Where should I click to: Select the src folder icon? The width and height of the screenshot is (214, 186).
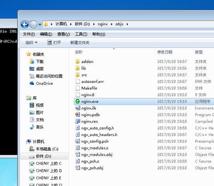78,75
